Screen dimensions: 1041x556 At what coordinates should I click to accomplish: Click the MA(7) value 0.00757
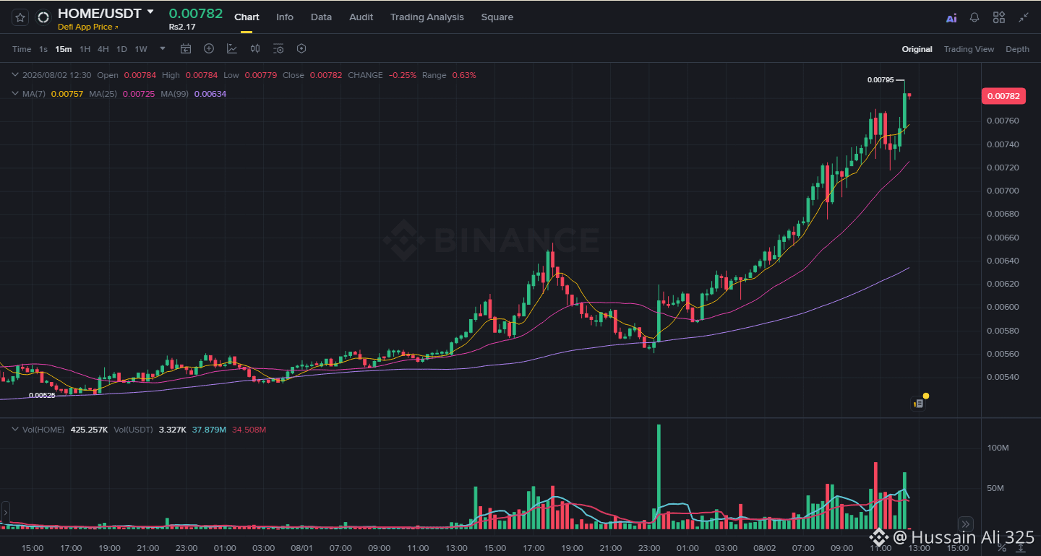pos(67,94)
